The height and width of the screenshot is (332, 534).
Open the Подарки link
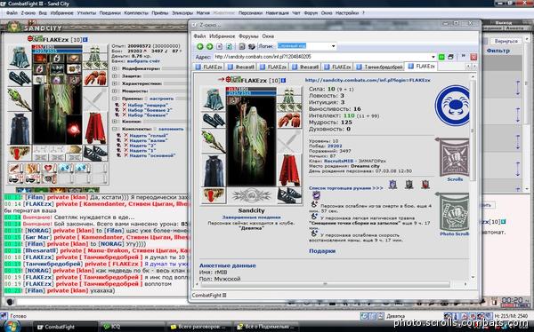click(x=322, y=251)
